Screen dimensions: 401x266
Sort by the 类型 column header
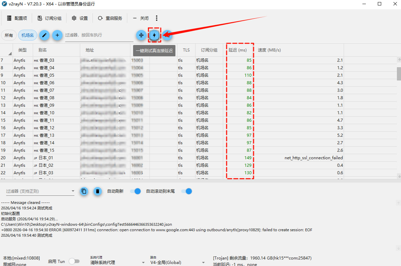[x=23, y=50]
